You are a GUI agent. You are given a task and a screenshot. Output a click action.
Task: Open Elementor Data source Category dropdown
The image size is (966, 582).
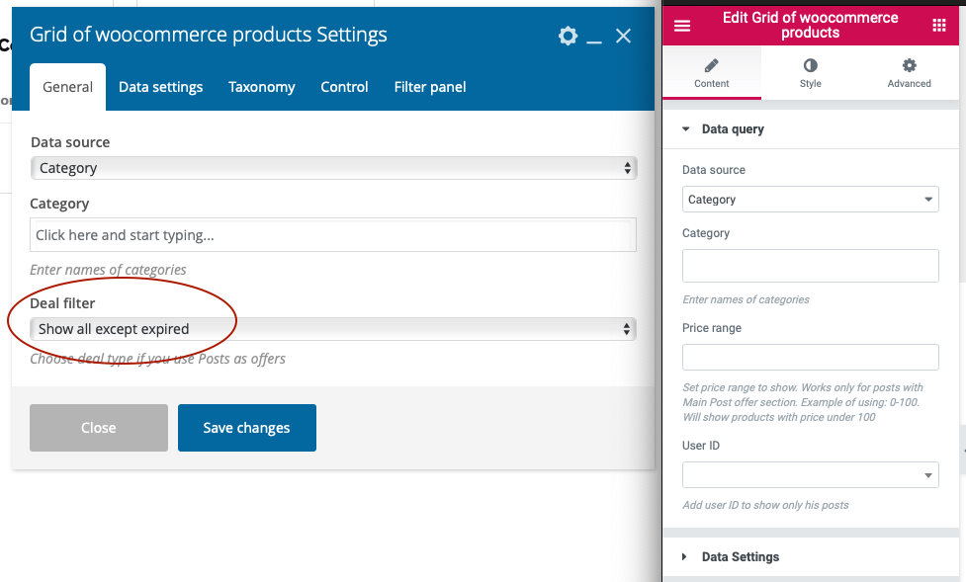pyautogui.click(x=810, y=200)
